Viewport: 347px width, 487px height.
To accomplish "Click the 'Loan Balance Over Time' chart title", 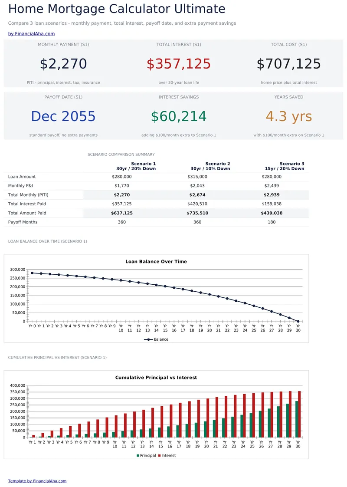I will coord(156,262).
